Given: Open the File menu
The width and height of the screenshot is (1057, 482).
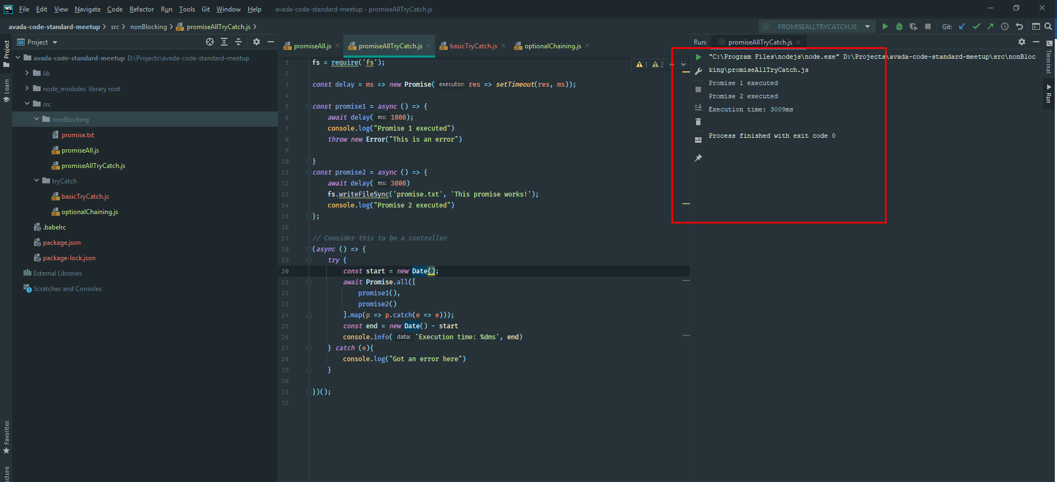Looking at the screenshot, I should pyautogui.click(x=24, y=9).
